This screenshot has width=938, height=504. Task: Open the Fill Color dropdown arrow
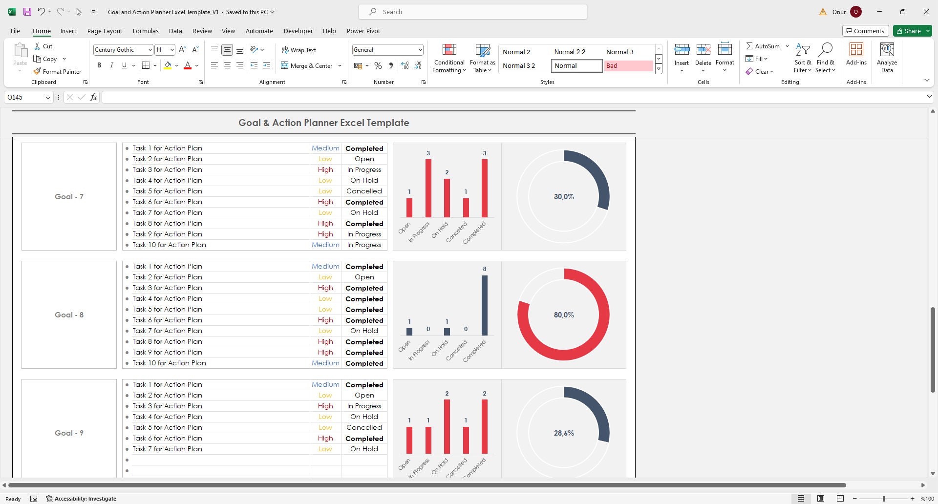pyautogui.click(x=176, y=65)
